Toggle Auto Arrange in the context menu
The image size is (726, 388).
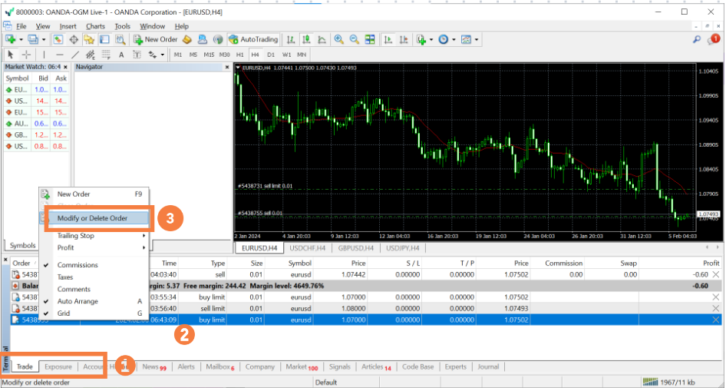pyautogui.click(x=78, y=301)
